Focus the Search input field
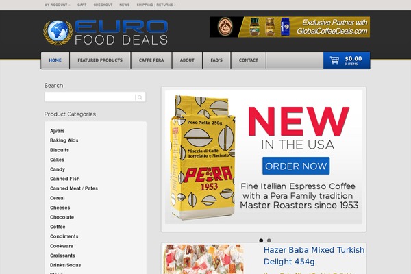The image size is (411, 274). click(x=90, y=97)
